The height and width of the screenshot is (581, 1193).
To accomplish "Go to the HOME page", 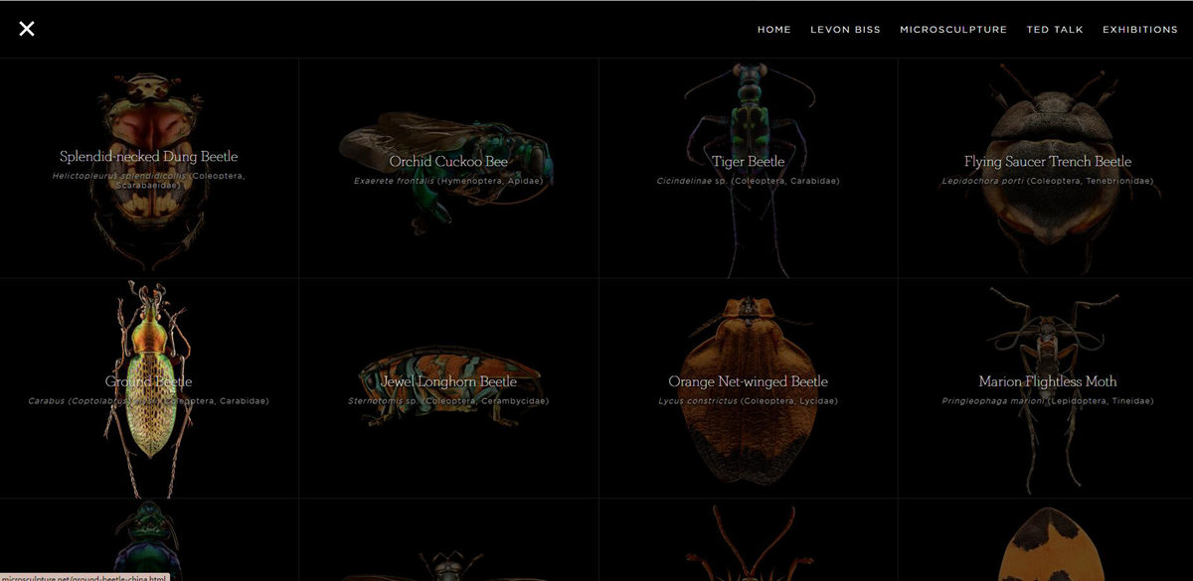I will tap(774, 30).
